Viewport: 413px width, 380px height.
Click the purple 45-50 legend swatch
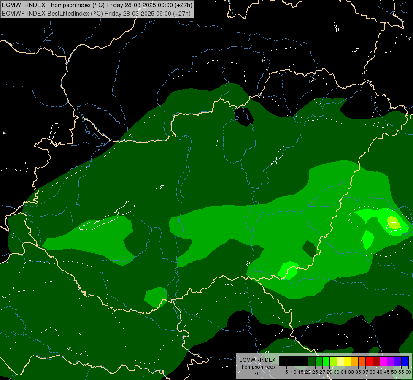(x=391, y=361)
